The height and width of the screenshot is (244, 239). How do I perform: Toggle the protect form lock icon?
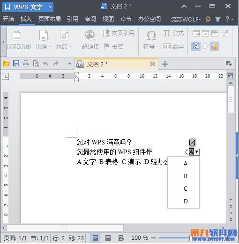215,46
